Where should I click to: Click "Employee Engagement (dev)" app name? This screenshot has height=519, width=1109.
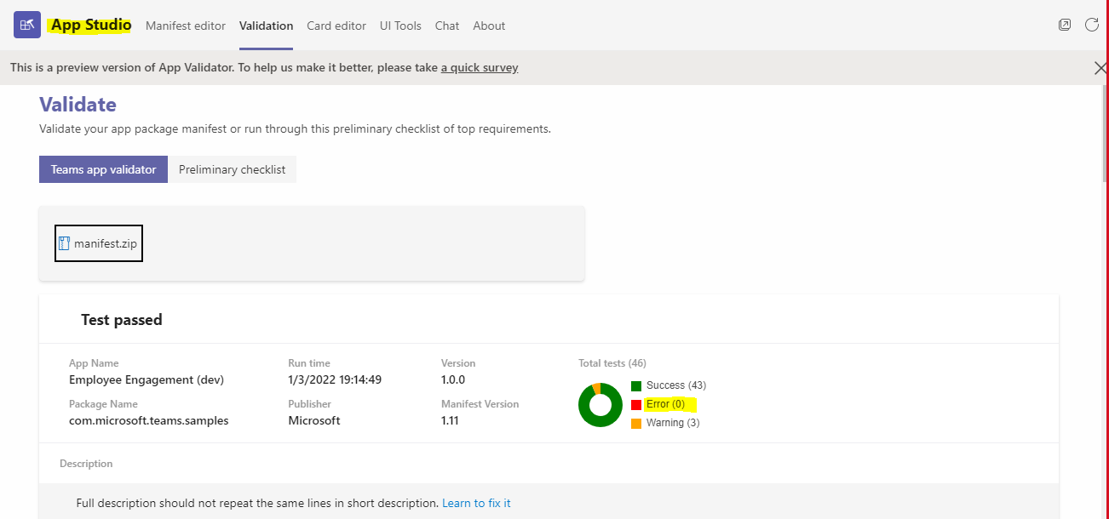click(147, 379)
